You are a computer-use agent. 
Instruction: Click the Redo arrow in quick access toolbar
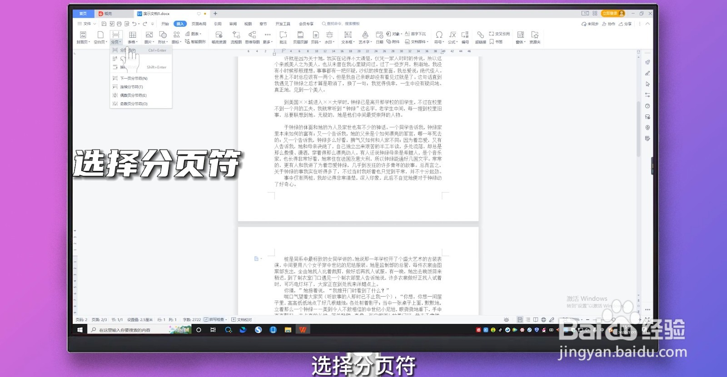point(145,24)
